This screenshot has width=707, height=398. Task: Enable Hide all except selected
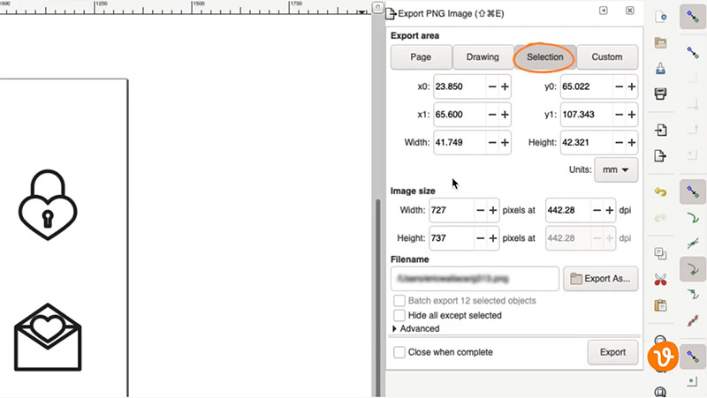(399, 315)
